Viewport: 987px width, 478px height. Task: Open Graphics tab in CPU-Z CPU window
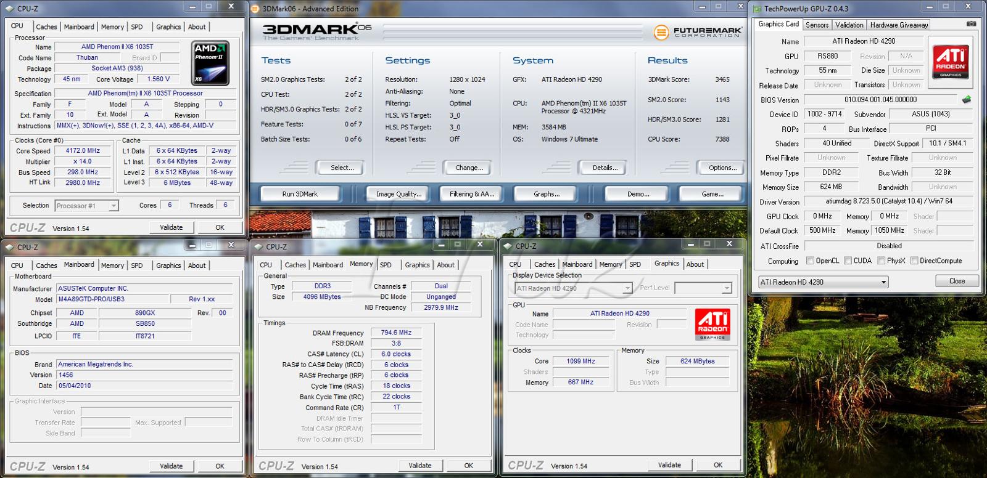168,27
